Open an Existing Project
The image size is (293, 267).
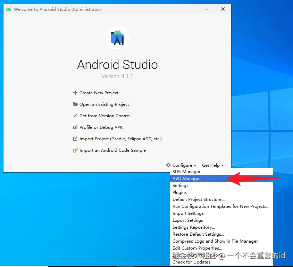pos(104,104)
